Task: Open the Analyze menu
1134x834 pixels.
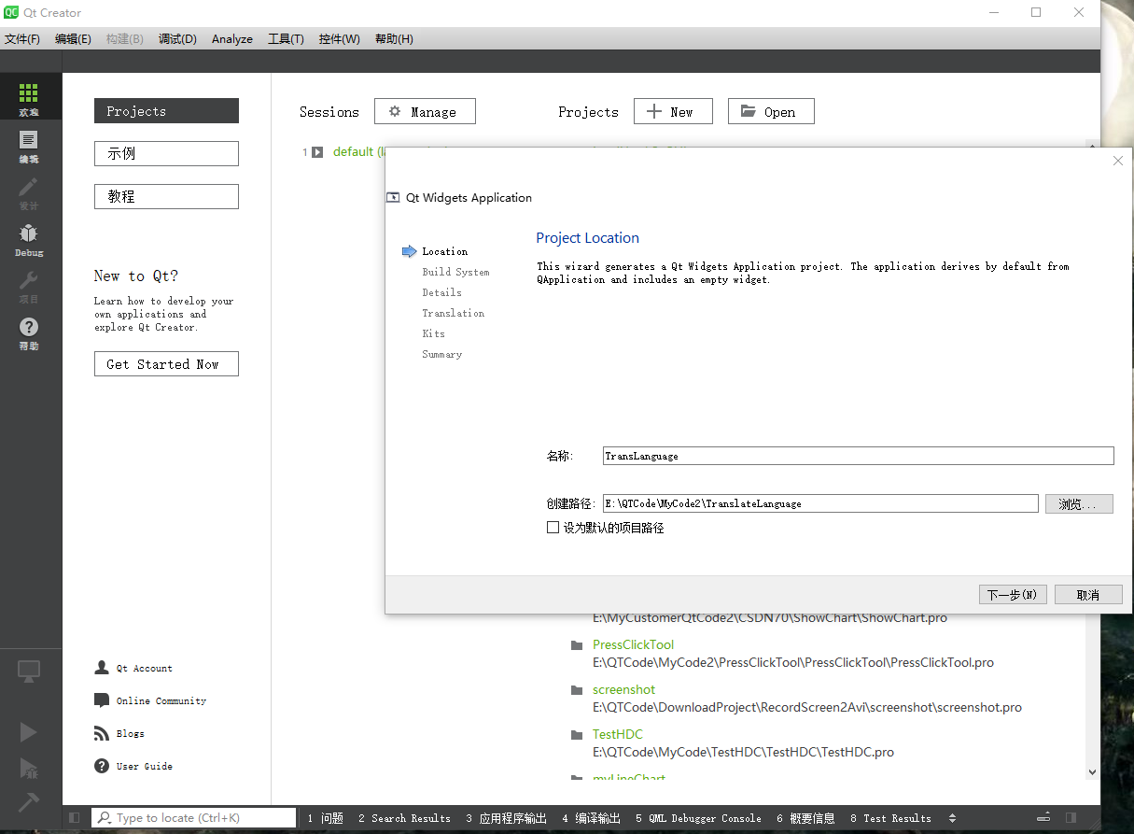Action: tap(232, 38)
